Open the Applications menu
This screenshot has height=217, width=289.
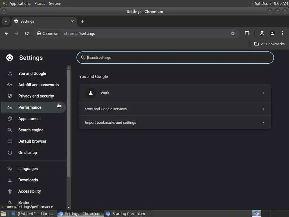coord(17,3)
